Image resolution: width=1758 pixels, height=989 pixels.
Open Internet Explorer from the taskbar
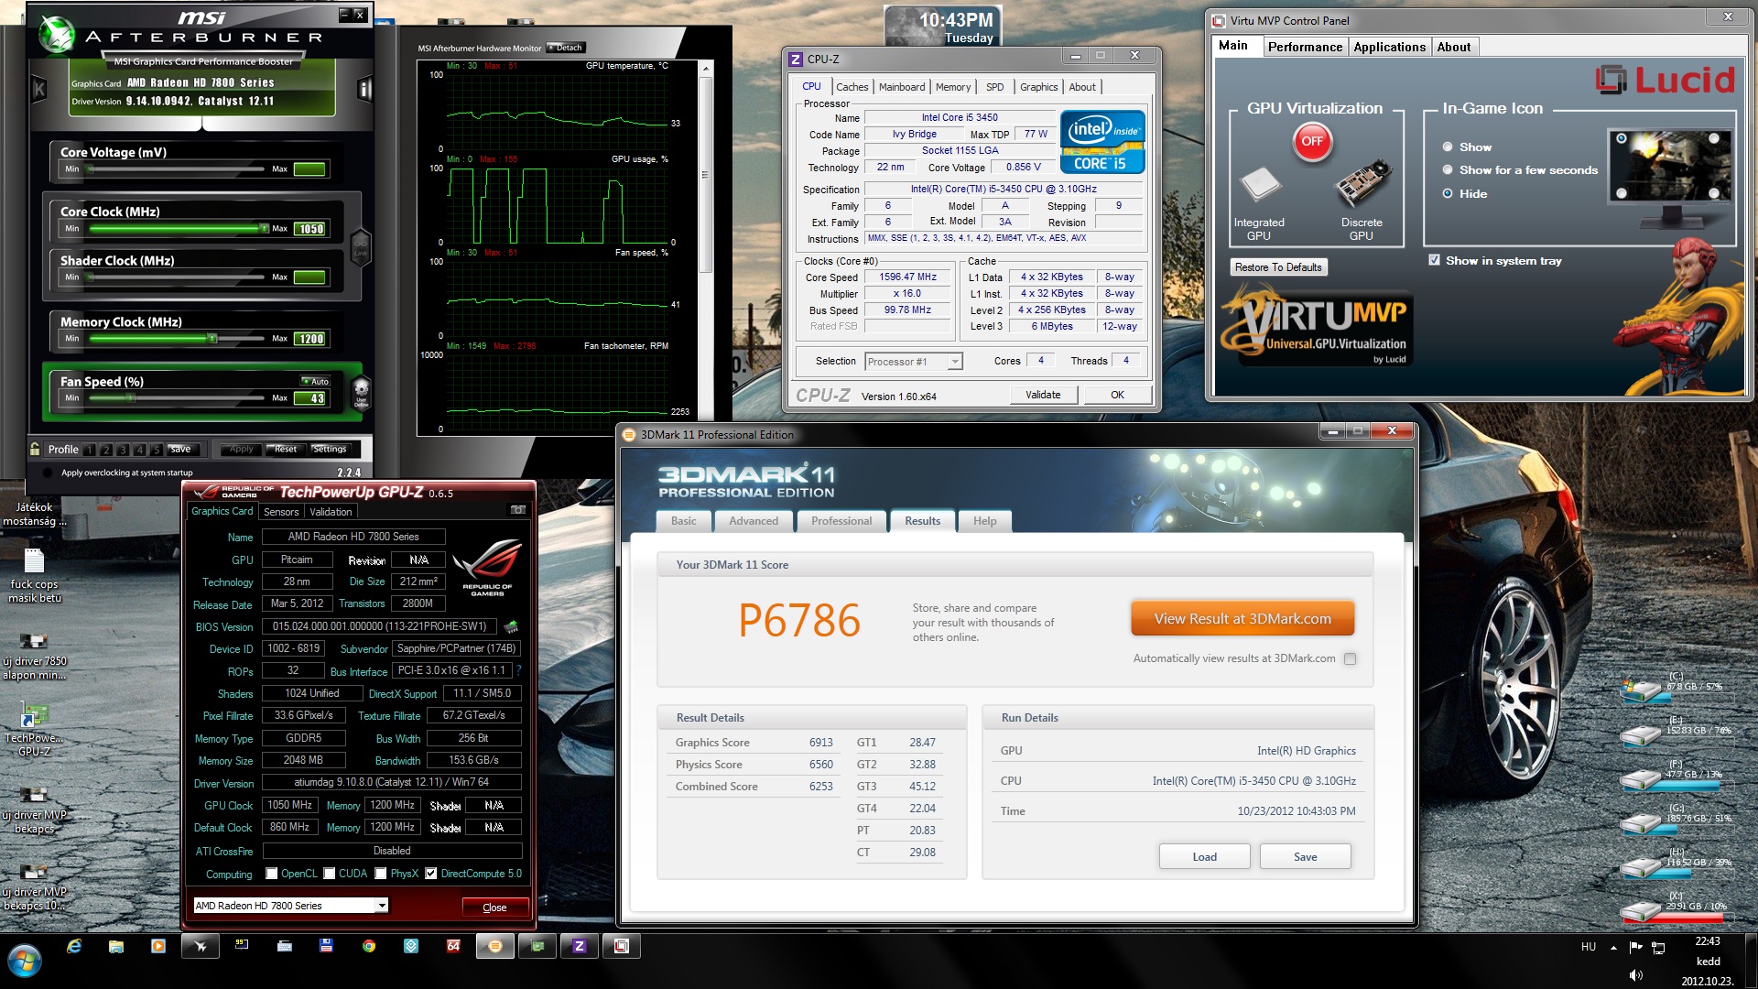click(x=74, y=946)
